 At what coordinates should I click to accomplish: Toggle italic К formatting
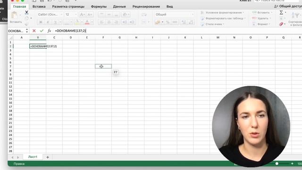coord(48,22)
